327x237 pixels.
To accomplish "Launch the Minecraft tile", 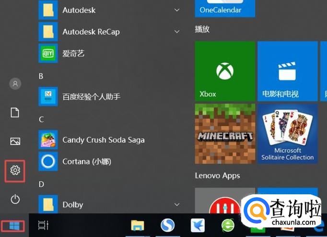I will 225,134.
